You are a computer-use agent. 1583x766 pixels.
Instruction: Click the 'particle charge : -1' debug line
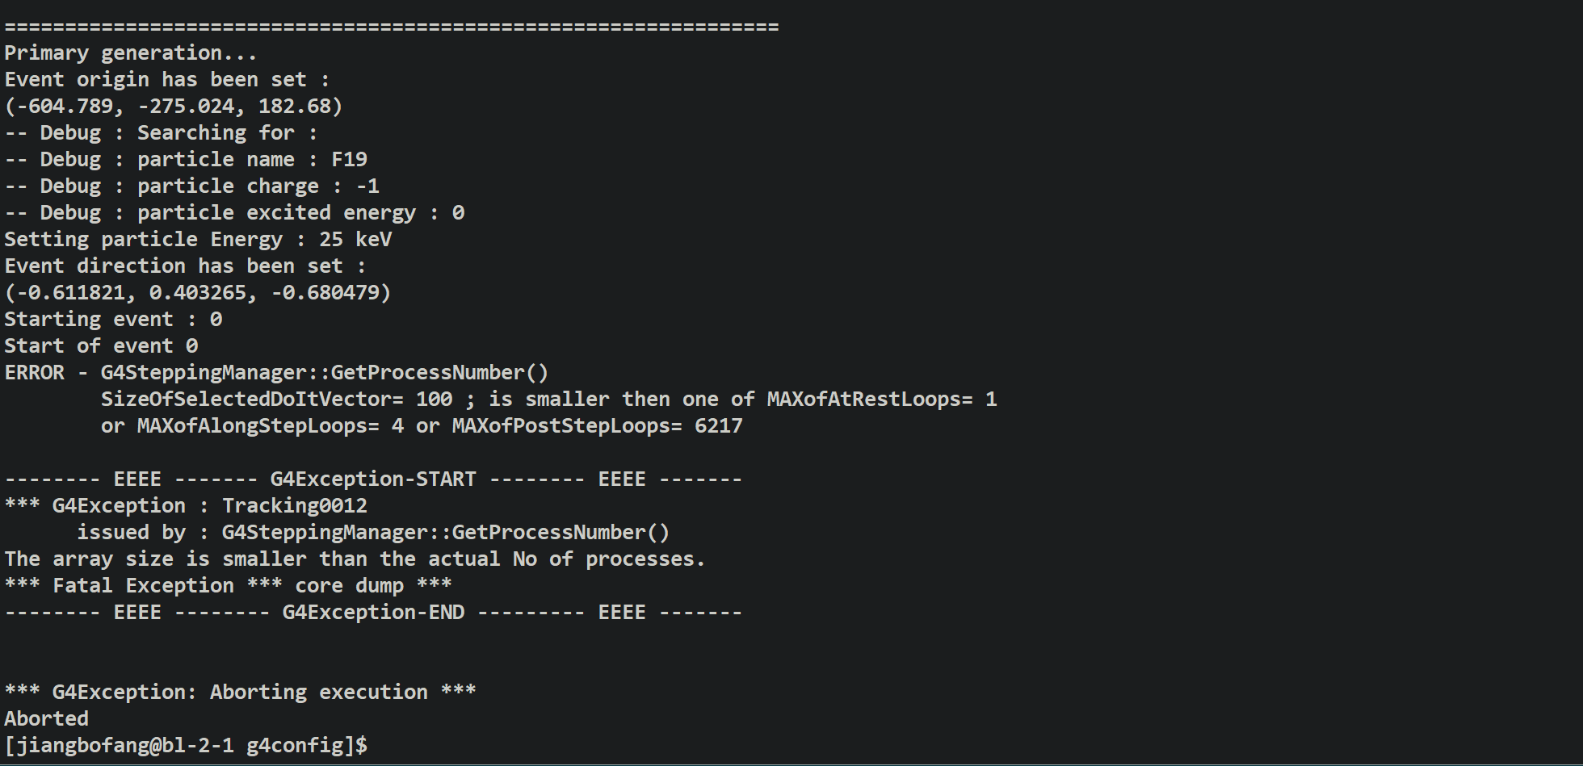point(192,186)
